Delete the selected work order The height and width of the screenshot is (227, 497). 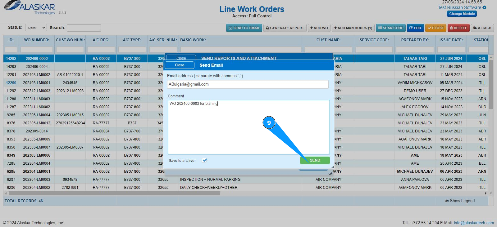(458, 28)
